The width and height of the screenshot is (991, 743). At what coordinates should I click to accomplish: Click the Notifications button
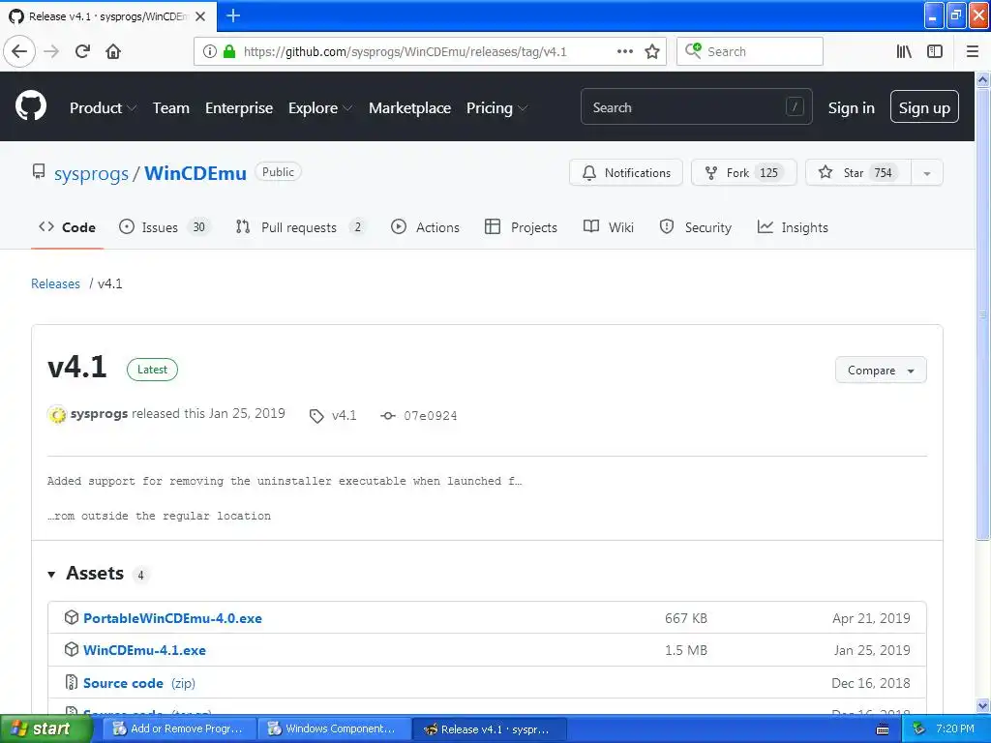coord(626,172)
